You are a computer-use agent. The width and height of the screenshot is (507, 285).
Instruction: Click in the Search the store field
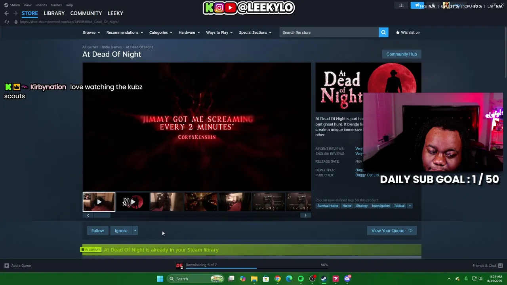pos(329,32)
